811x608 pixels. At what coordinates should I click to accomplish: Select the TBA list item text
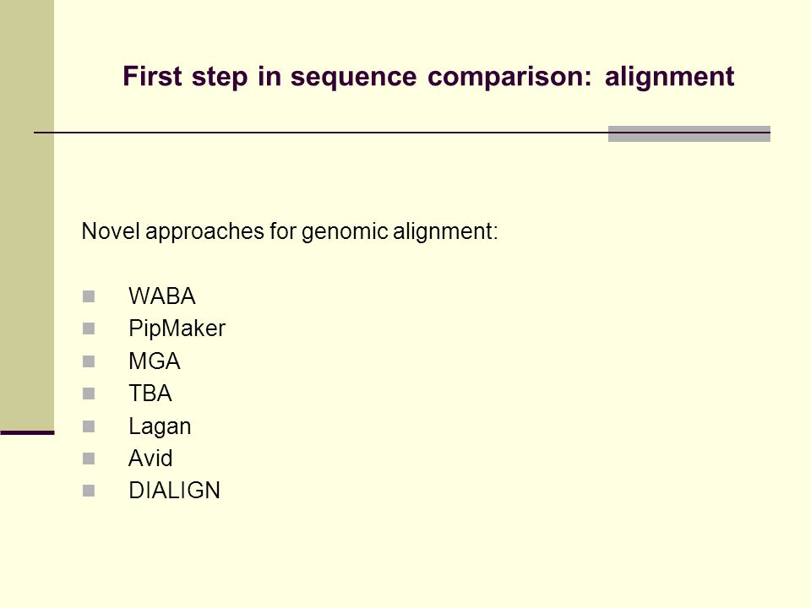[x=150, y=394]
